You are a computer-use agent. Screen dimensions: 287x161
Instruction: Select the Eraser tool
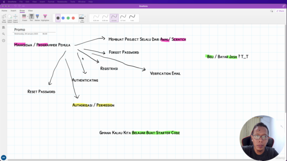[24, 18]
